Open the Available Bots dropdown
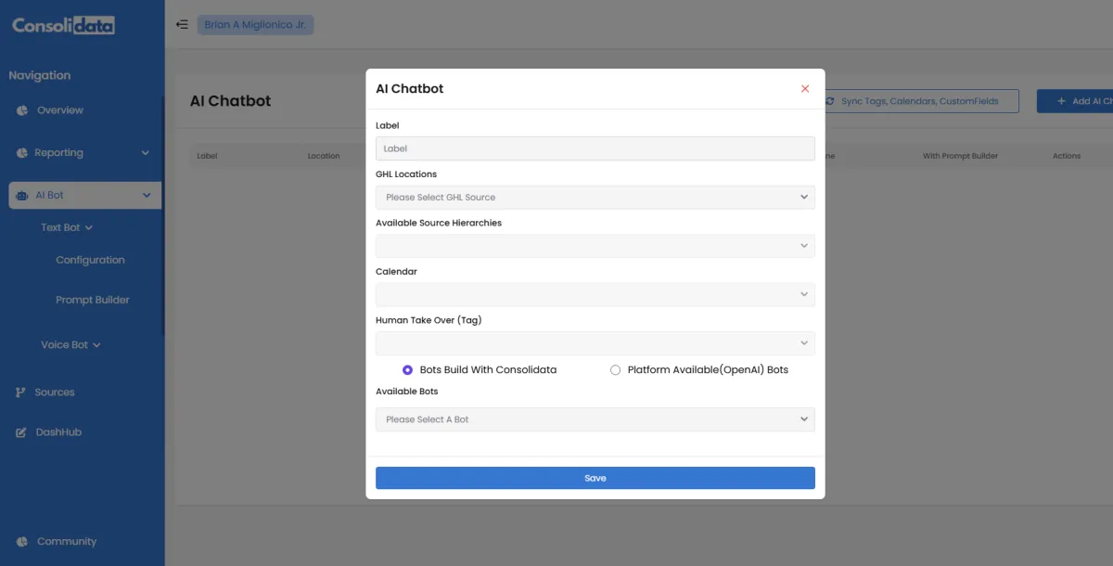Screen dimensions: 1113x566 coord(595,419)
